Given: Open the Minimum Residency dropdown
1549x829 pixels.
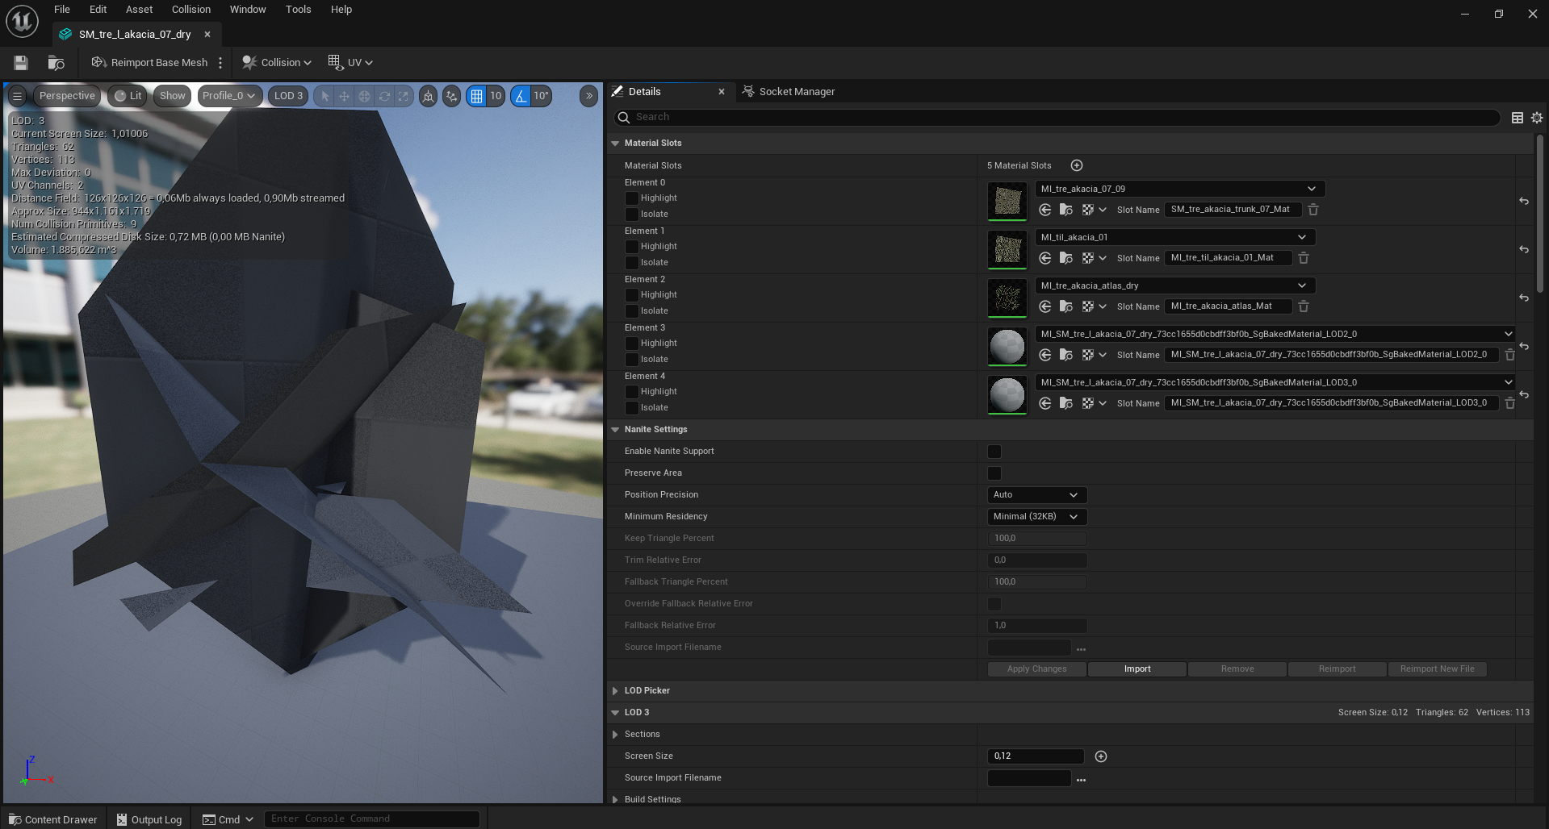Looking at the screenshot, I should 1036,517.
